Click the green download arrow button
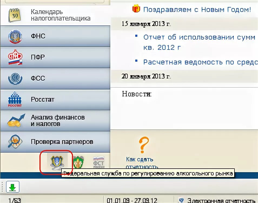The image size is (258, 203). click(13, 187)
